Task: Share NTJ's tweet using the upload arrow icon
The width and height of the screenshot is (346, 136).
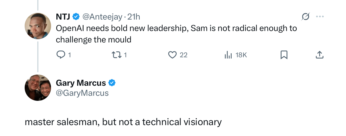Action: pos(320,55)
